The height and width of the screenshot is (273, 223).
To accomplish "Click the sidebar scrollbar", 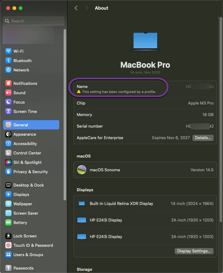I will pyautogui.click(x=65, y=115).
